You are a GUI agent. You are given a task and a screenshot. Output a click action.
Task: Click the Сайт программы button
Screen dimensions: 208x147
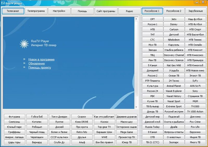tap(106, 11)
